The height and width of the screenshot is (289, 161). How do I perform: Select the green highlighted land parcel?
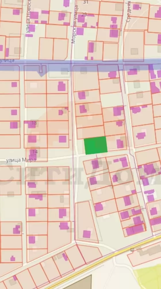point(96,145)
